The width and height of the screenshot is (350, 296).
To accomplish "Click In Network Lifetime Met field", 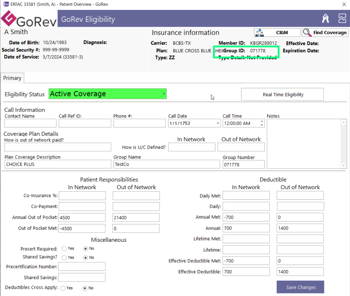I will coord(246,239).
